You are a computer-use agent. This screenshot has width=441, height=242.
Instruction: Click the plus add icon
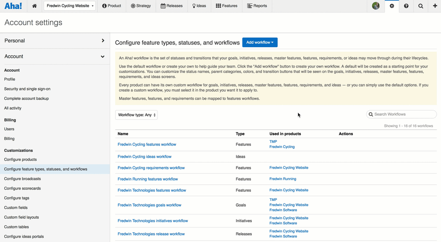pos(435,6)
